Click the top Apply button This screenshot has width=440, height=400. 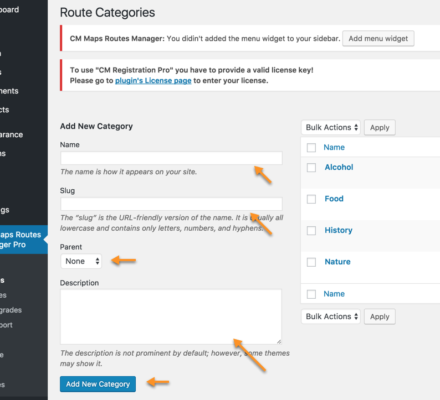click(380, 128)
